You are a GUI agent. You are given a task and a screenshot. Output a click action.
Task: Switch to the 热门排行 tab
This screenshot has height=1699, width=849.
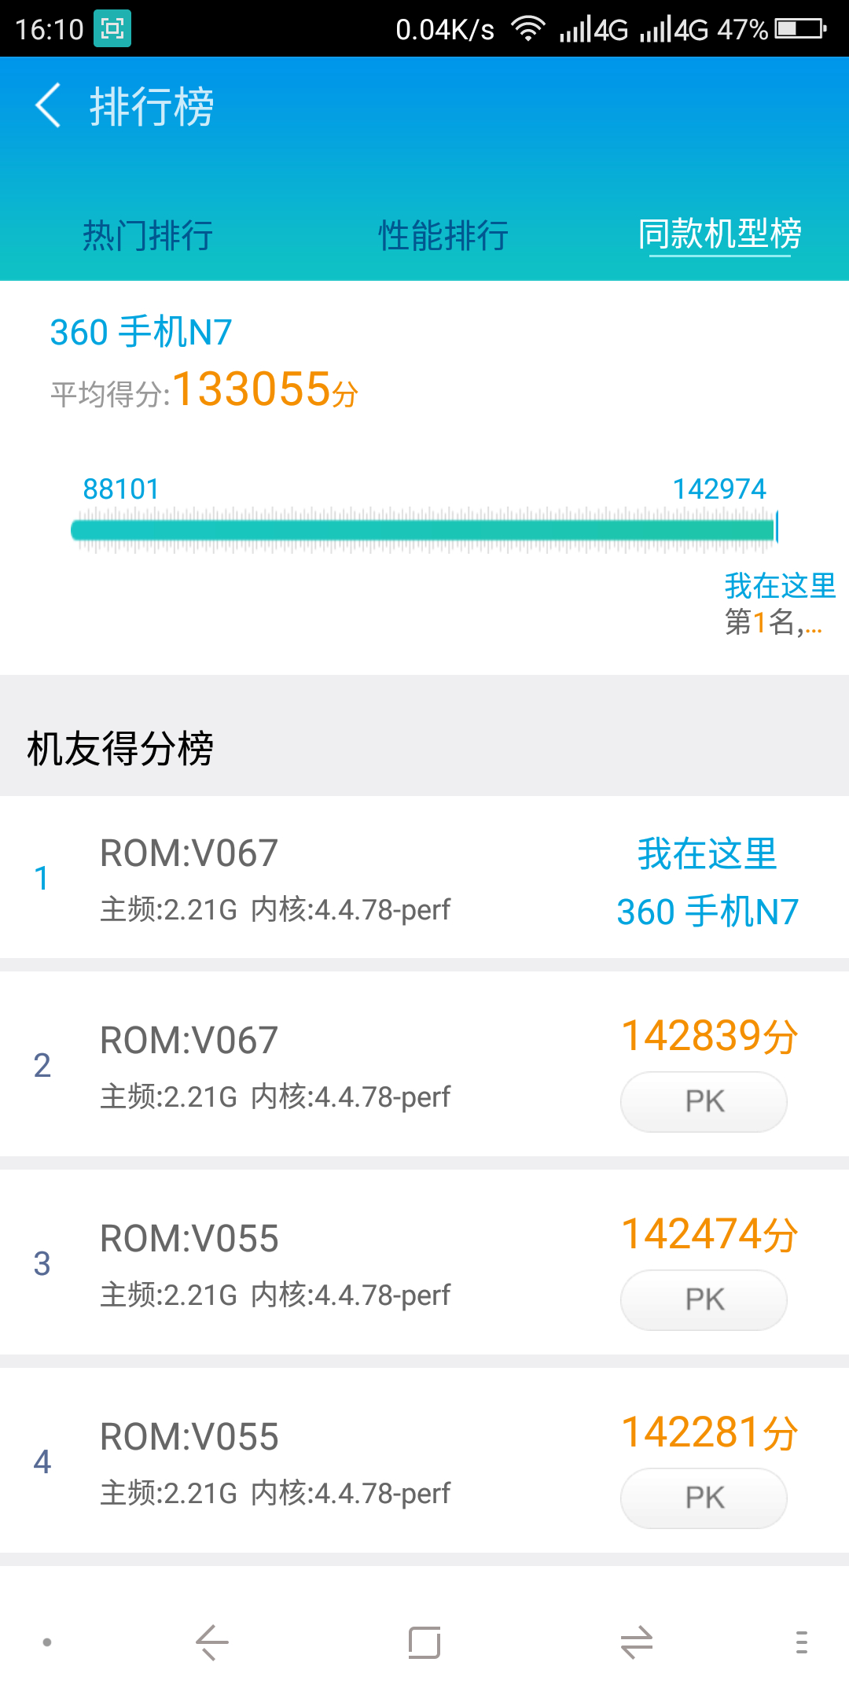[x=148, y=235]
